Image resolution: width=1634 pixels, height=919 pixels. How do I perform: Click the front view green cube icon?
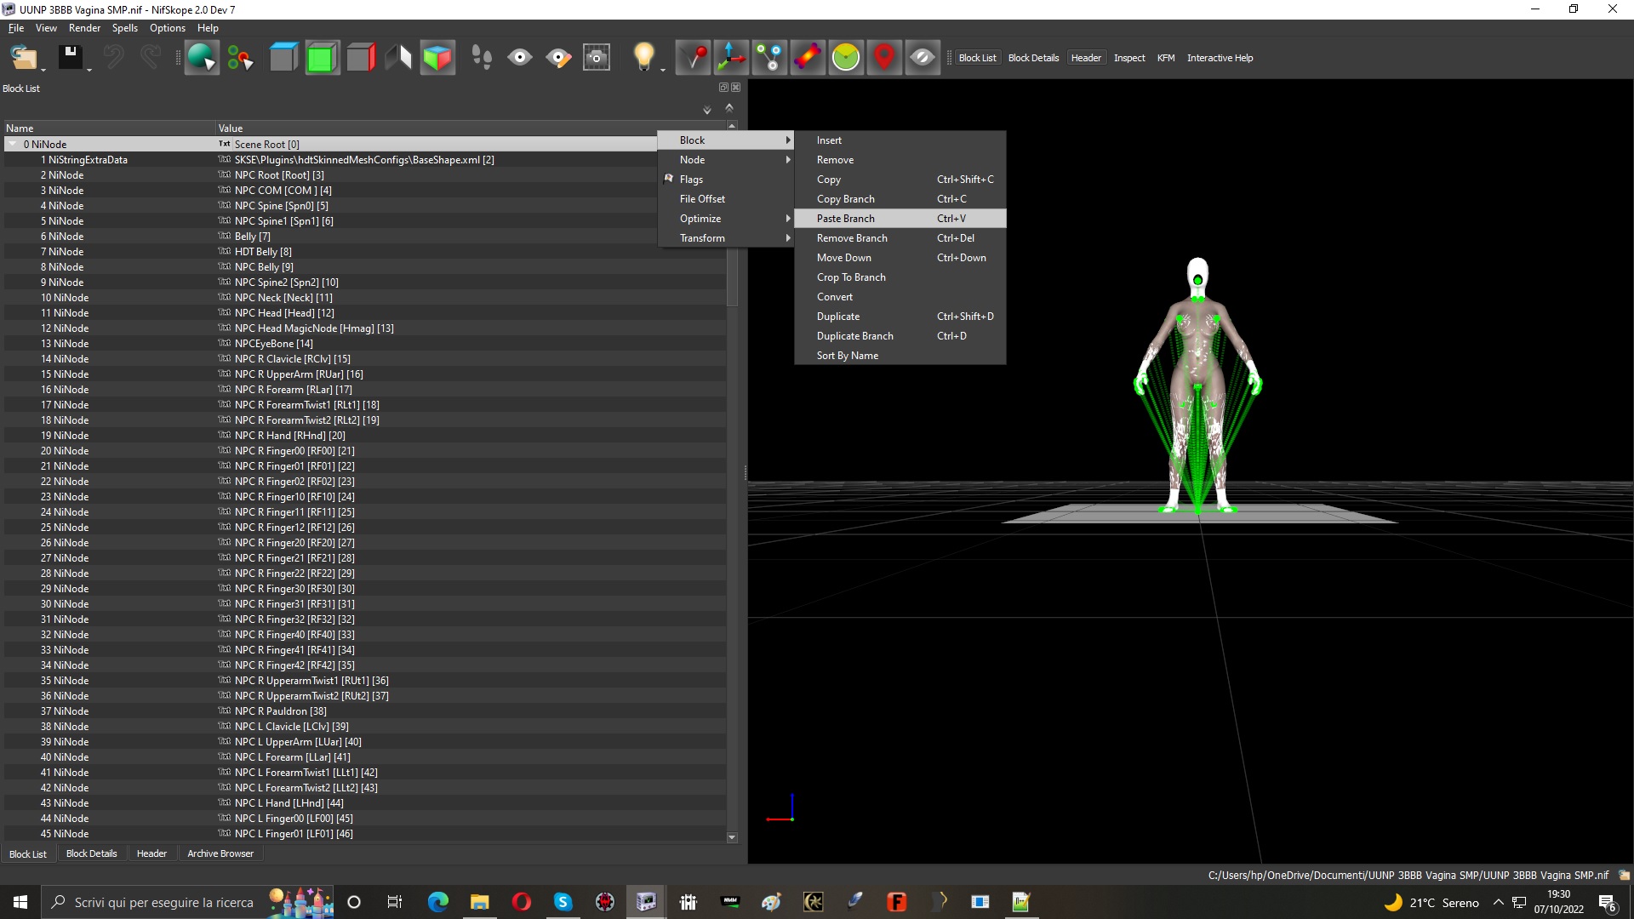(323, 58)
